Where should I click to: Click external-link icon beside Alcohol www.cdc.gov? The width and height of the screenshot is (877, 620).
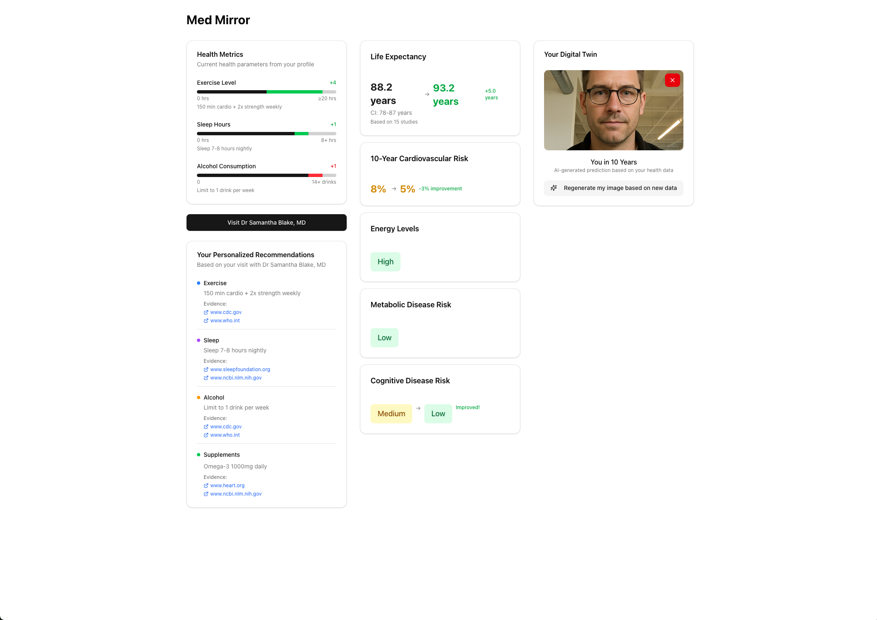point(206,427)
